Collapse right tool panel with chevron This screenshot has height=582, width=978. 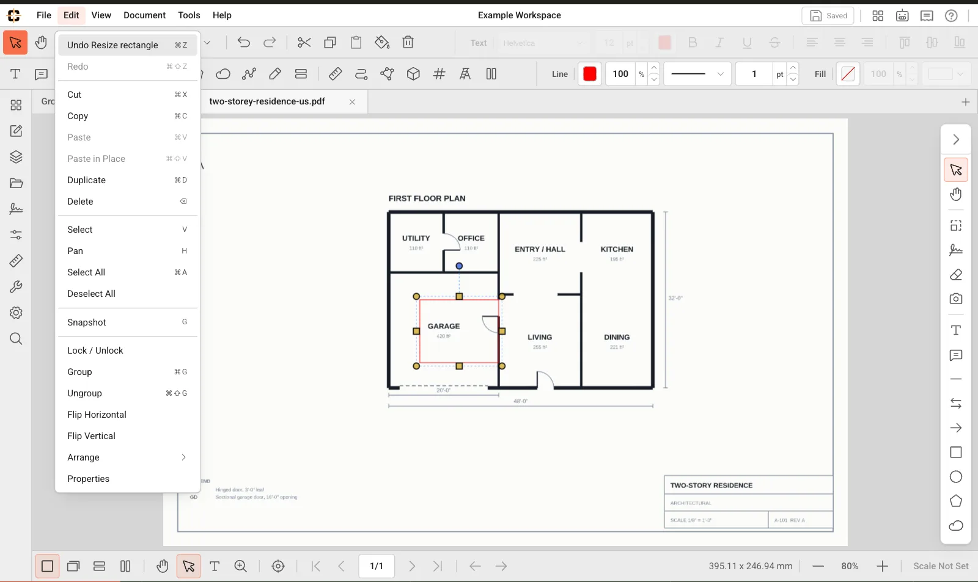click(x=956, y=140)
